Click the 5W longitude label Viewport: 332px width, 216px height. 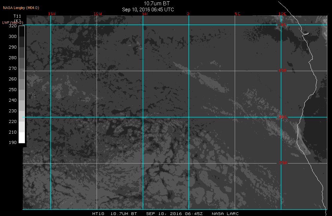click(x=145, y=14)
